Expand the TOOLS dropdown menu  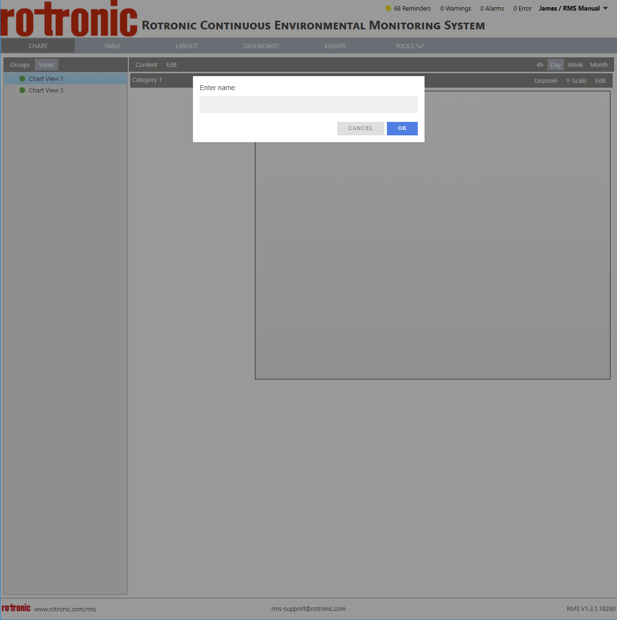(x=409, y=46)
